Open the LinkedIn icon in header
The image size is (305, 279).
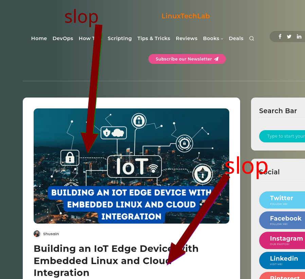tap(299, 36)
